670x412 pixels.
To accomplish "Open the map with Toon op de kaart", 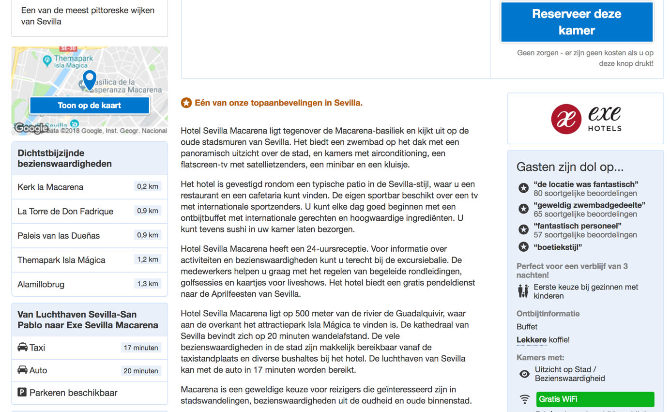I will [90, 106].
